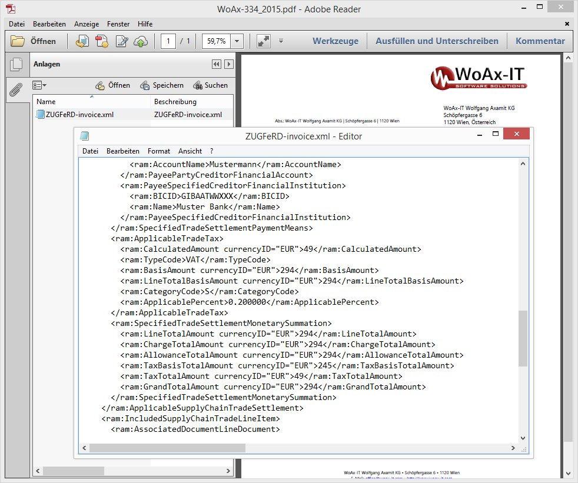Open the page thumbnails panel icon
578x483 pixels.
tap(16, 65)
